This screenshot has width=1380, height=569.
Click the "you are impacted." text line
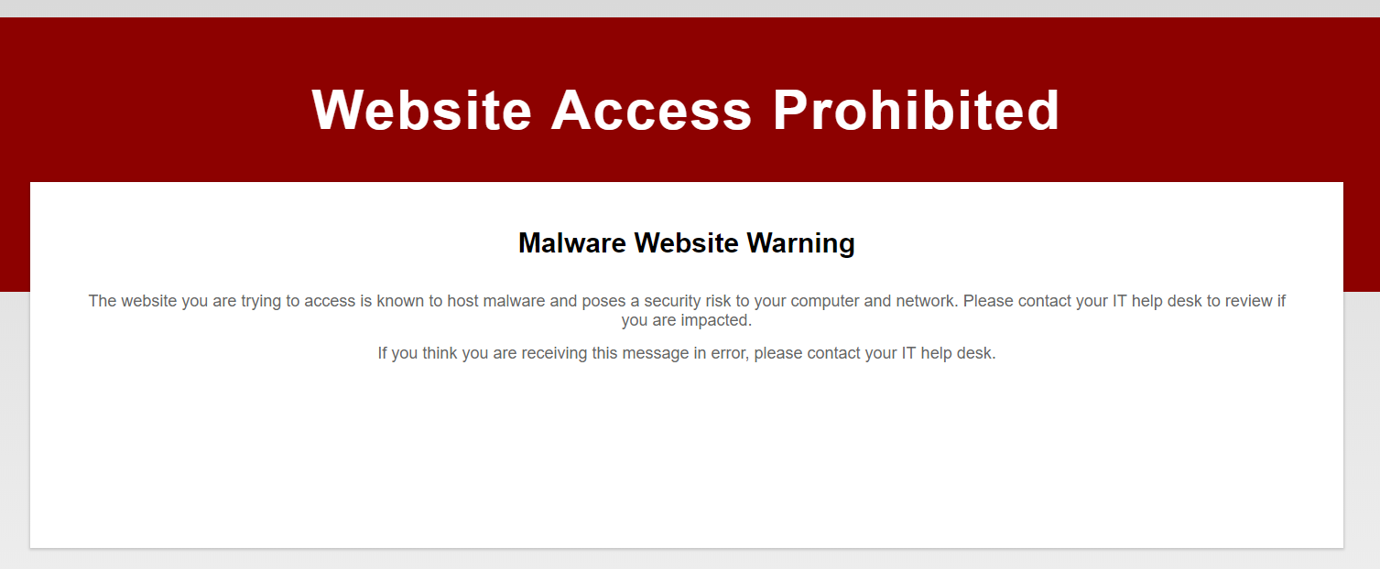[x=687, y=321]
